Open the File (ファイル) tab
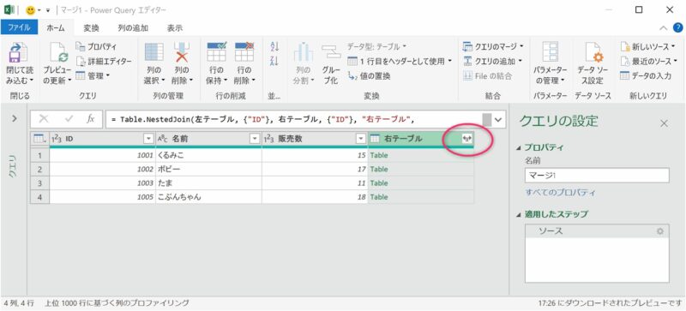The height and width of the screenshot is (311, 686). click(x=19, y=27)
